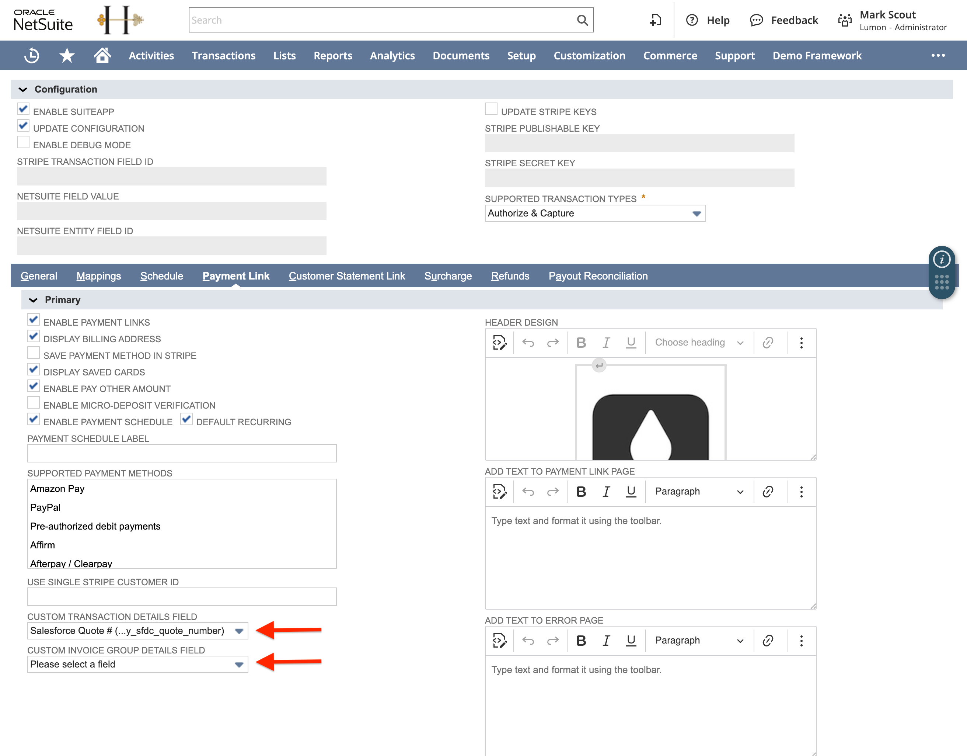Undo last change in Header Design editor
This screenshot has height=756, width=967.
click(x=528, y=342)
